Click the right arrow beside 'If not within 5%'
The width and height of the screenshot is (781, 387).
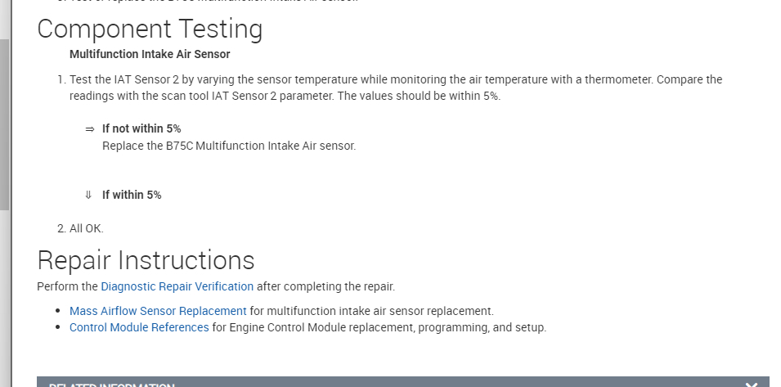[89, 129]
